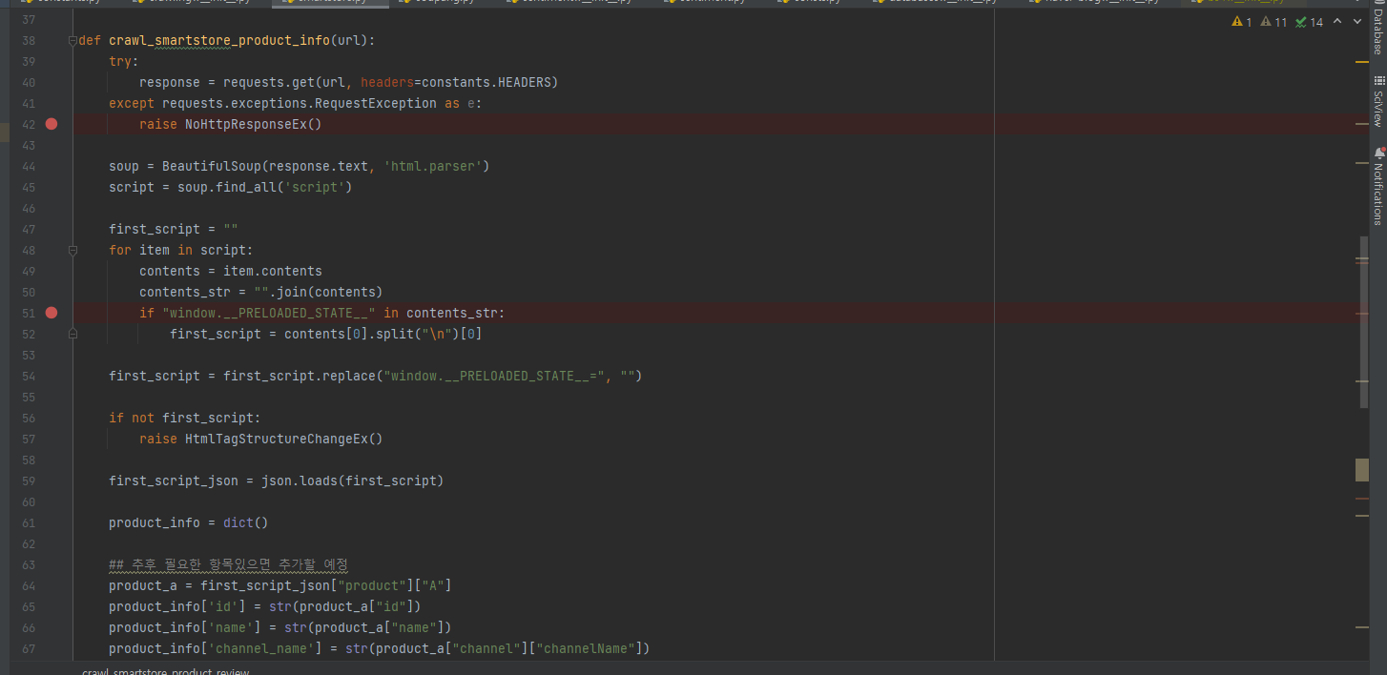
Task: Click the weak warning icon showing 11
Action: [x=1273, y=22]
